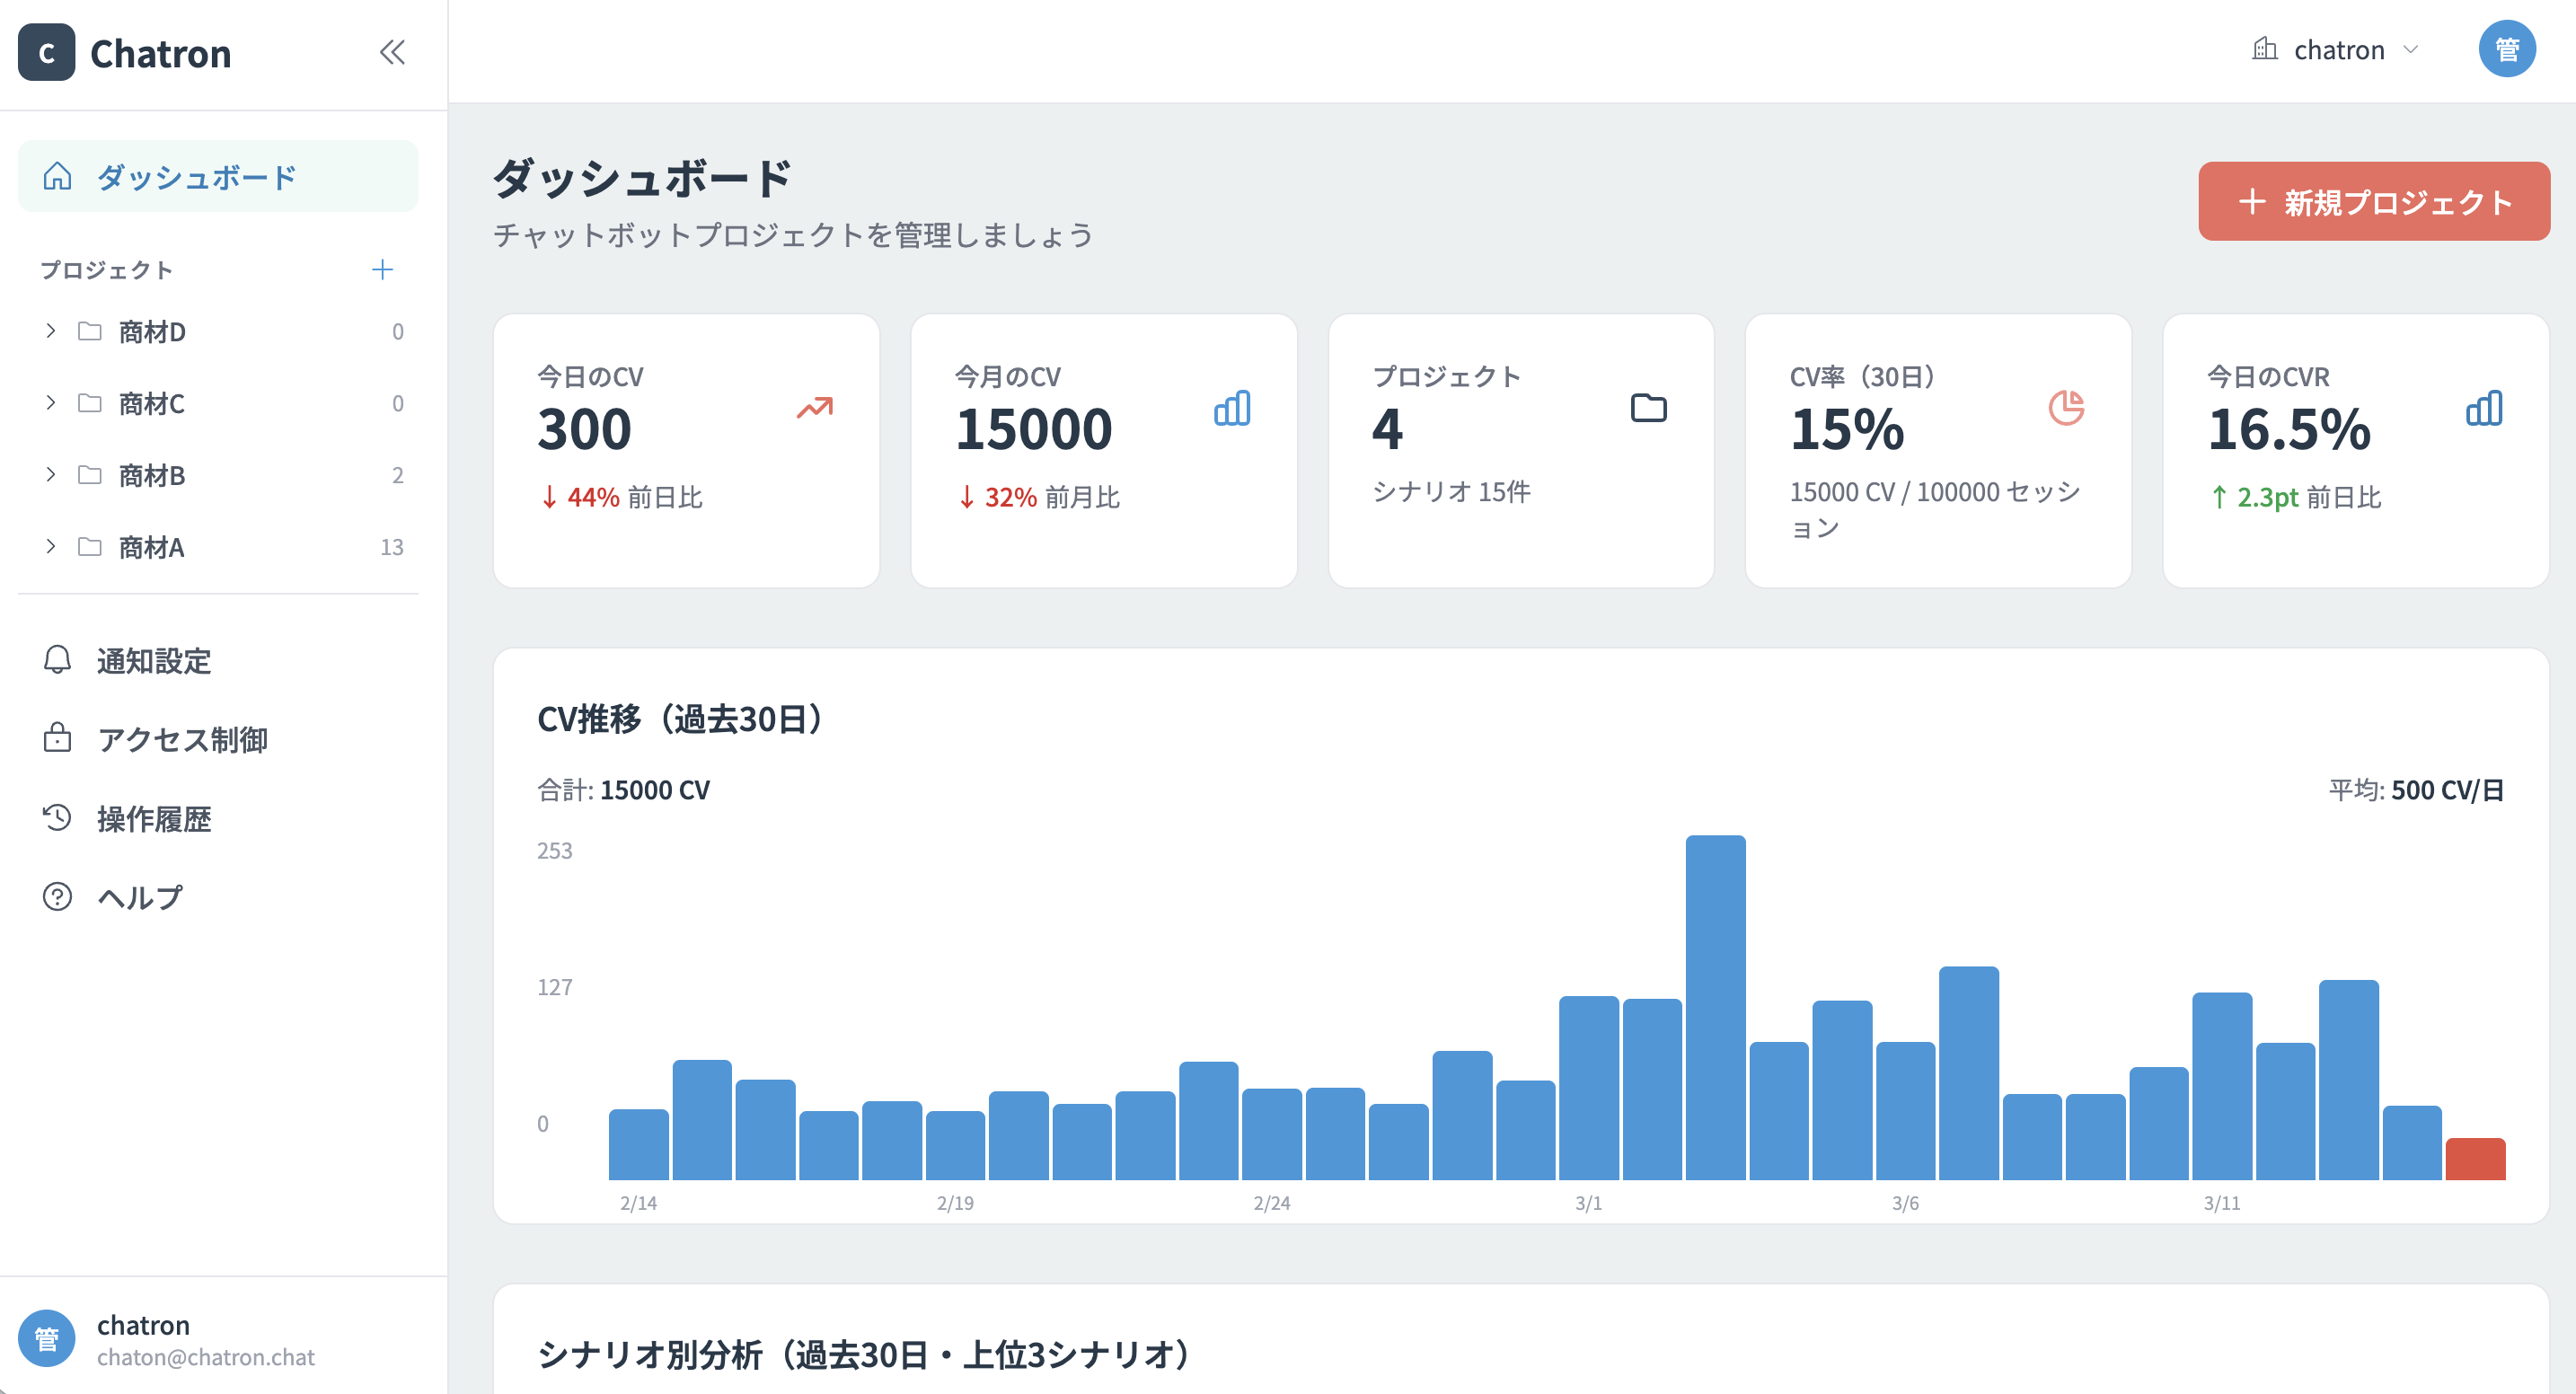Click the history clock icon for 操作履歴

pos(57,817)
